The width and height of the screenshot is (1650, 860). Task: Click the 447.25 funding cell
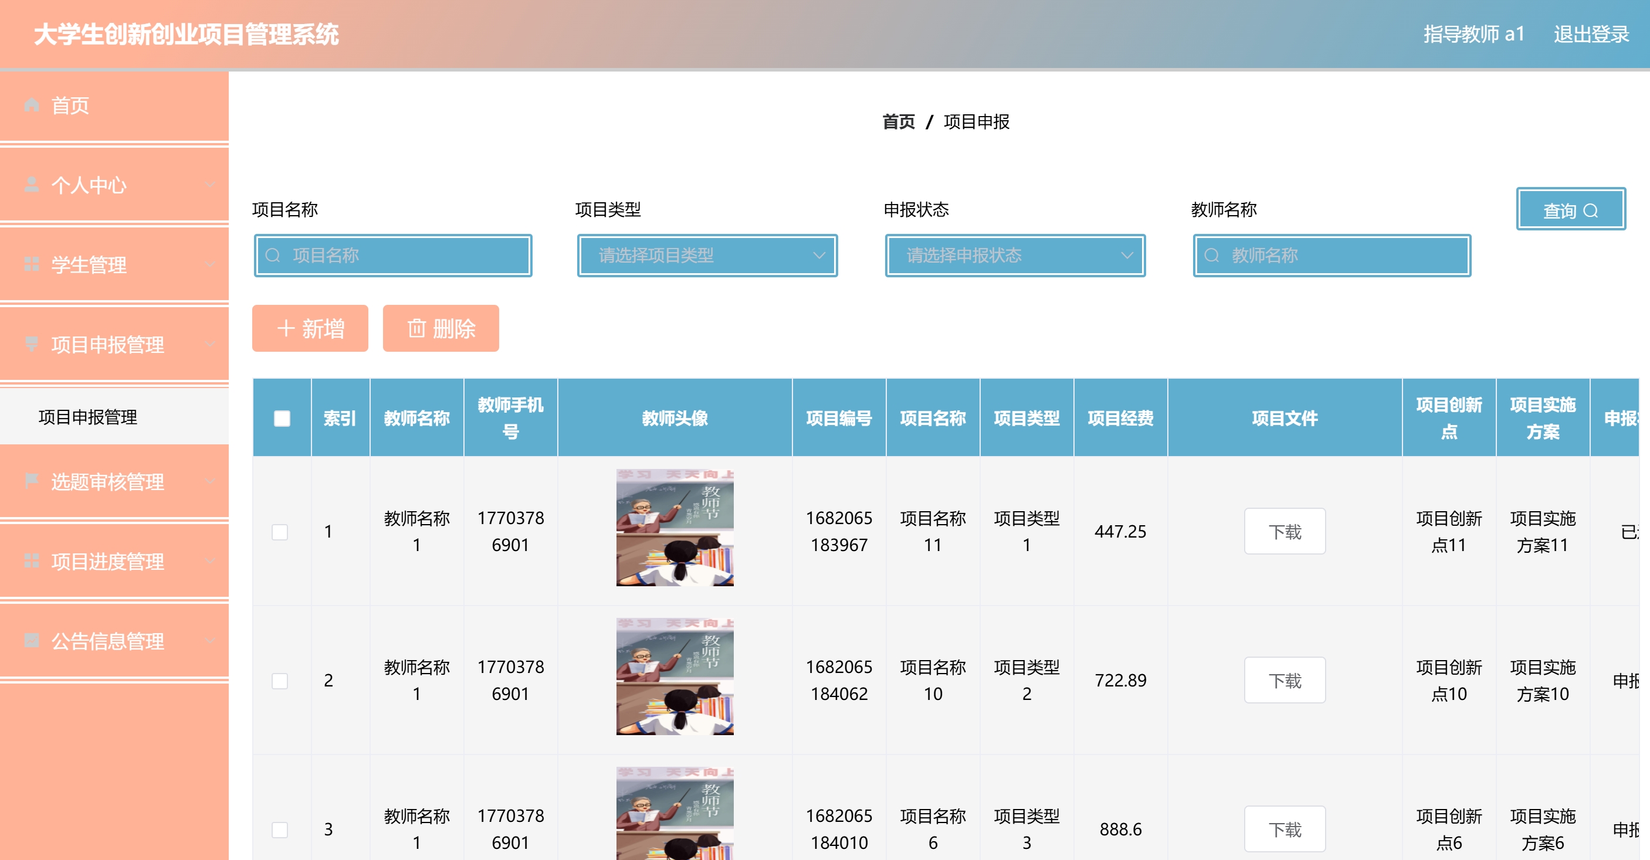(1120, 532)
